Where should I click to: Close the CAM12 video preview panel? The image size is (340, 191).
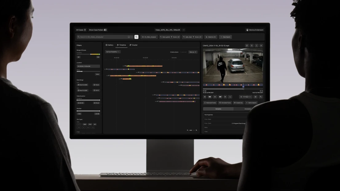click(x=261, y=46)
